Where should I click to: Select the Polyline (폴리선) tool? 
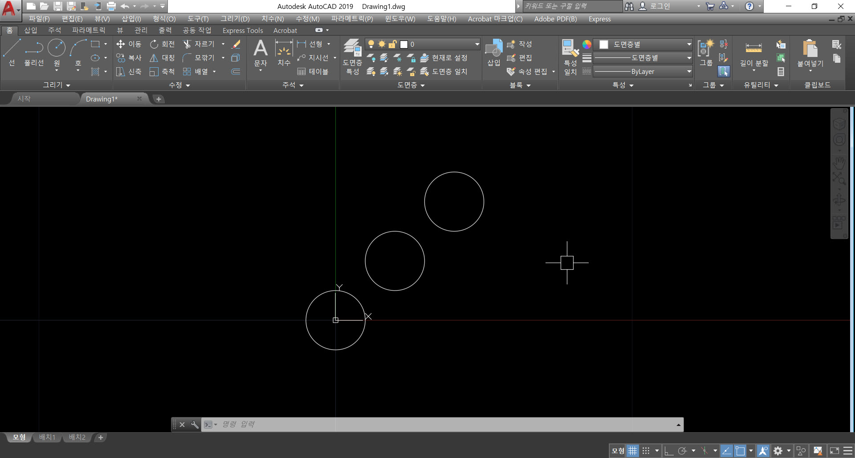coord(34,53)
